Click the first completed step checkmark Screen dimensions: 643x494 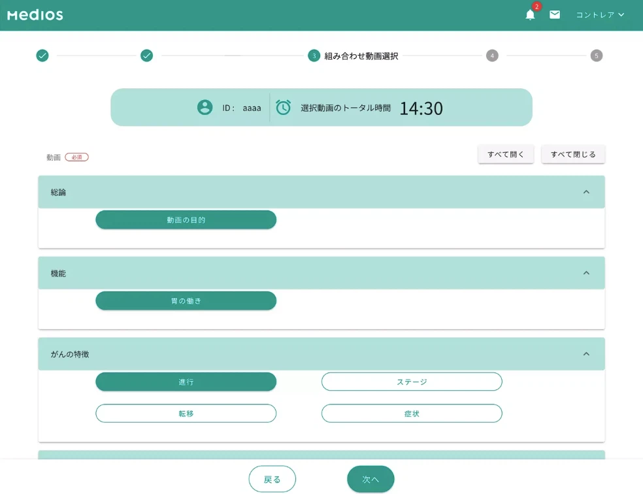[42, 56]
